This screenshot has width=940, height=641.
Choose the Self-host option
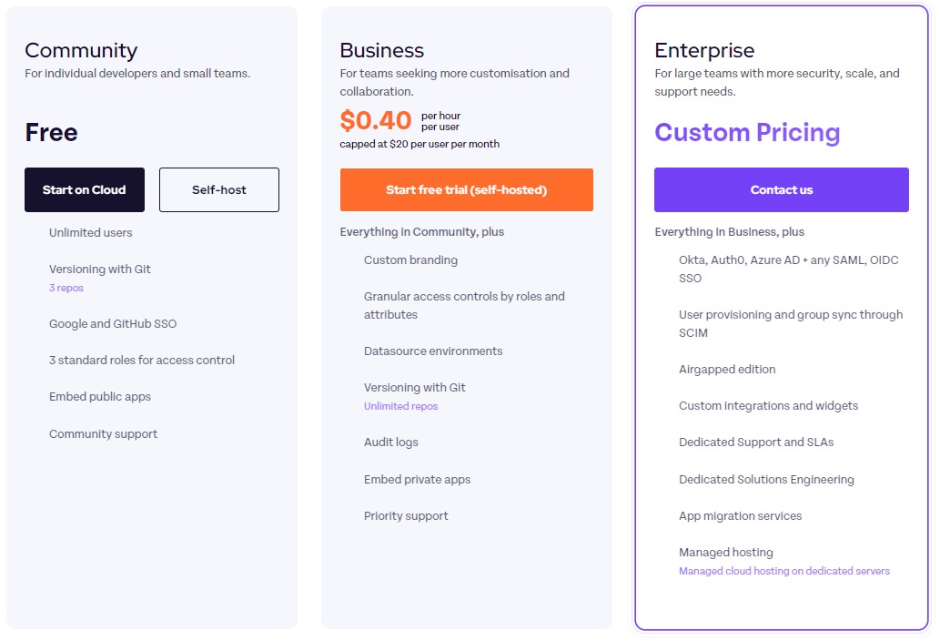pos(218,189)
